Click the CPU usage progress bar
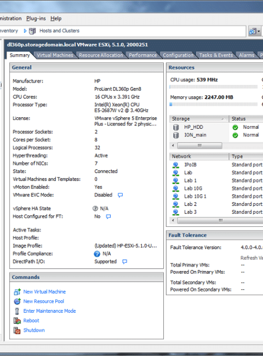263x356 pixels. click(214, 87)
